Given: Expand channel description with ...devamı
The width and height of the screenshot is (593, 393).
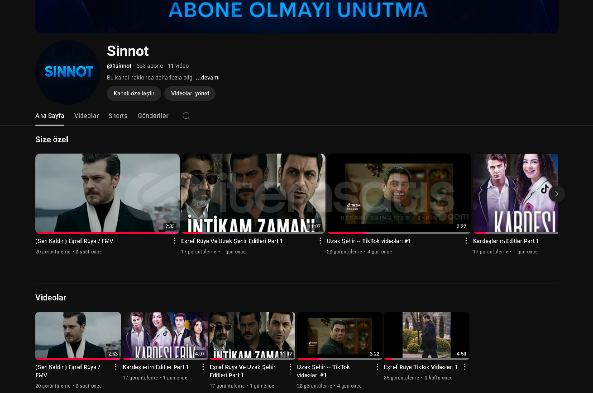Looking at the screenshot, I should click(x=207, y=78).
